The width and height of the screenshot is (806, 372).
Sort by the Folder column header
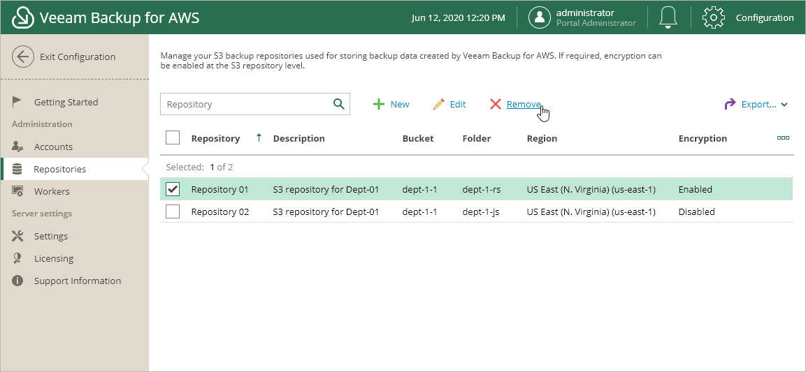click(477, 138)
